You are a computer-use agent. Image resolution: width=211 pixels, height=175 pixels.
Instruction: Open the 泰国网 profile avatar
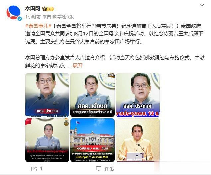14,13
